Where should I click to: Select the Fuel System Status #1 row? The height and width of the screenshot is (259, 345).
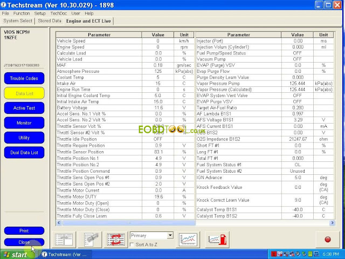coord(265,165)
